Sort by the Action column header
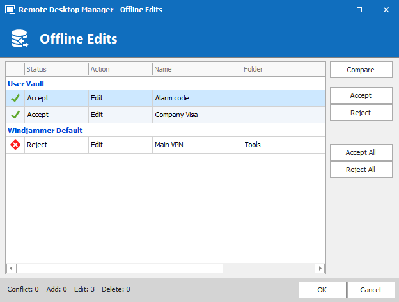 pos(120,69)
